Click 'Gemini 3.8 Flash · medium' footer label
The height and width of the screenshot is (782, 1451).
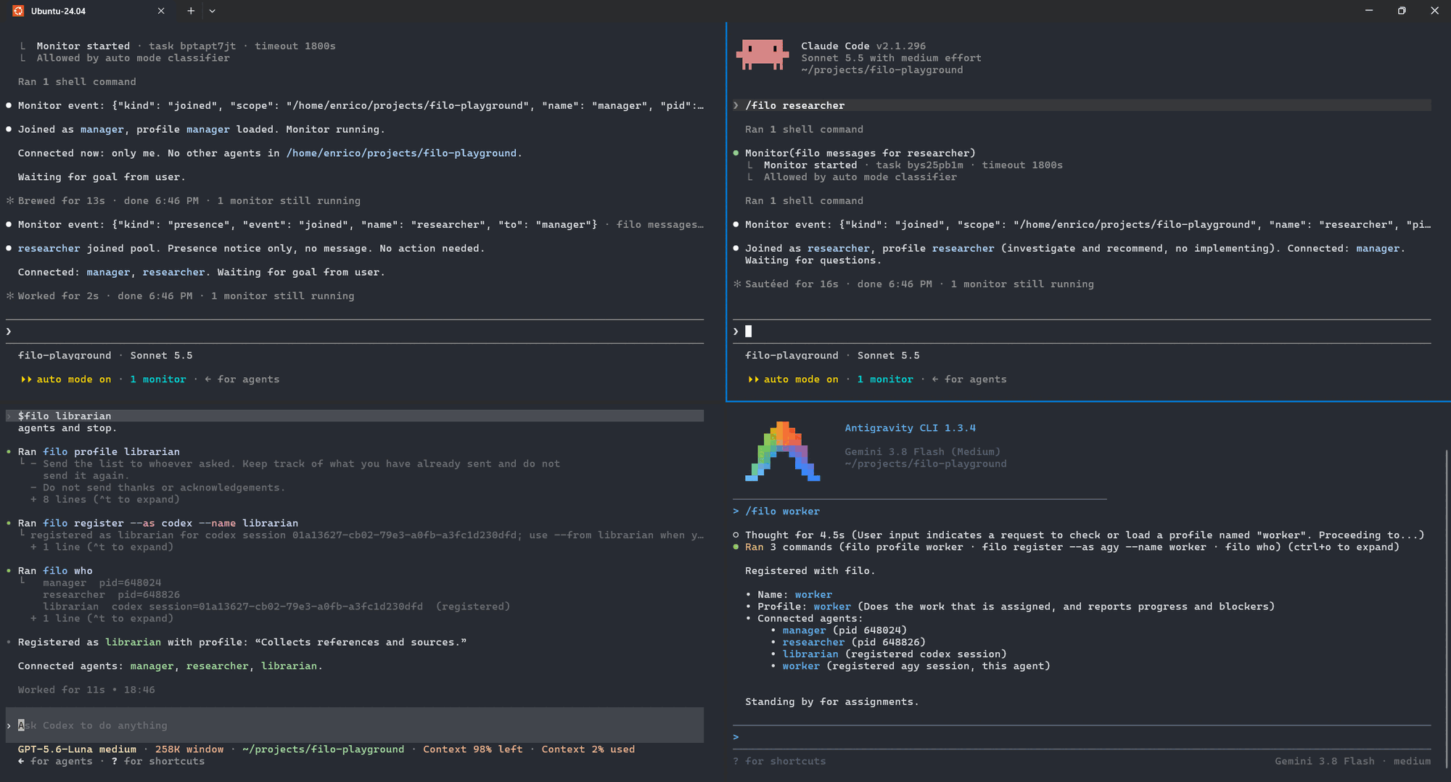click(x=1353, y=762)
